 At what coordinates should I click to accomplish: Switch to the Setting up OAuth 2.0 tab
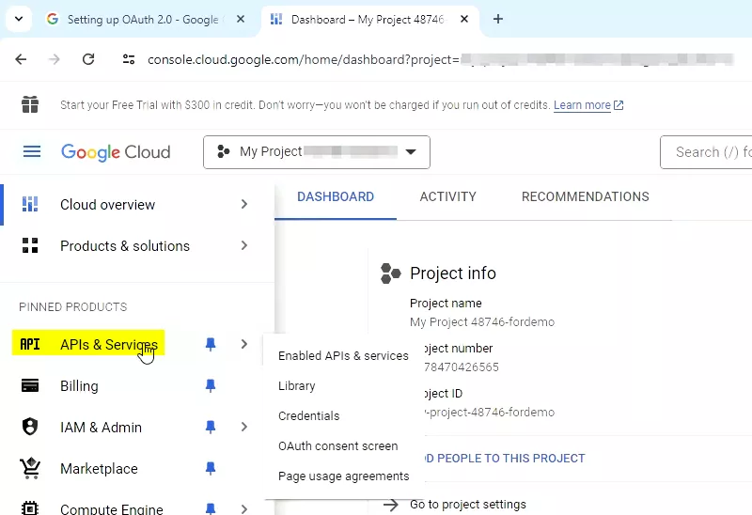click(x=143, y=19)
